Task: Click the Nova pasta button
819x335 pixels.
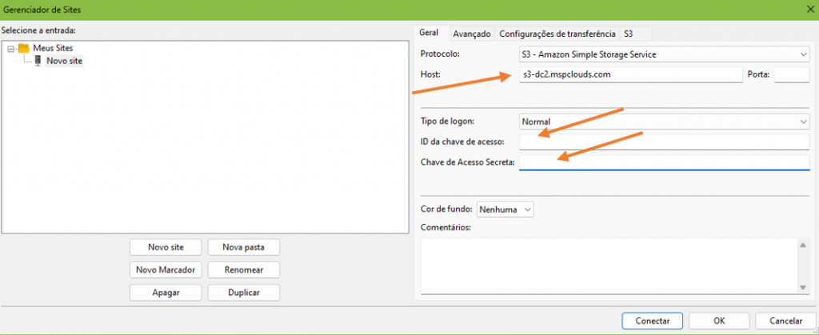Action: (243, 247)
